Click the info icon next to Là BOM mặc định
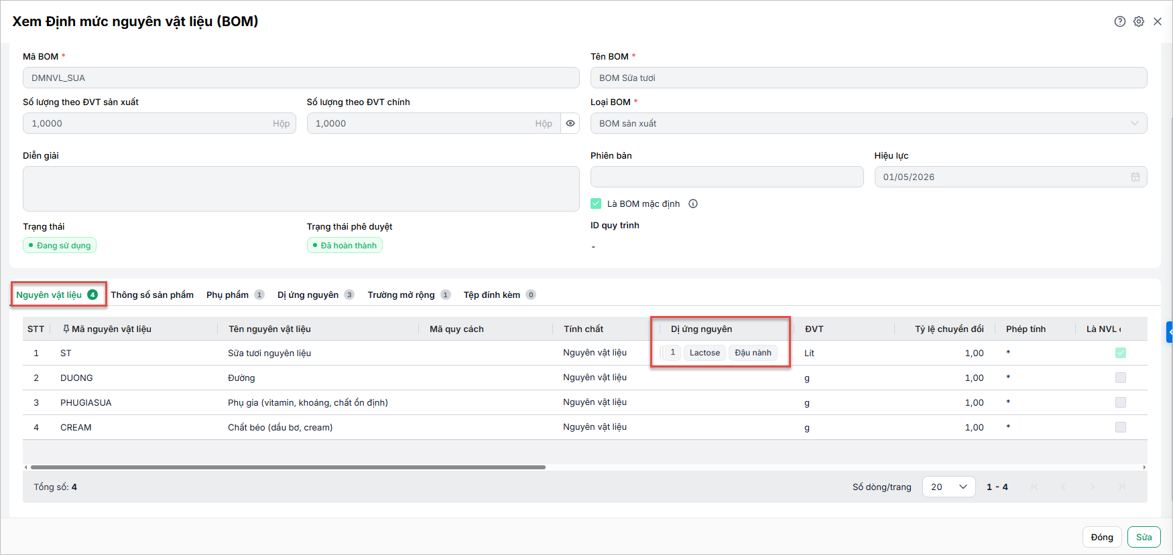The image size is (1173, 555). click(693, 204)
